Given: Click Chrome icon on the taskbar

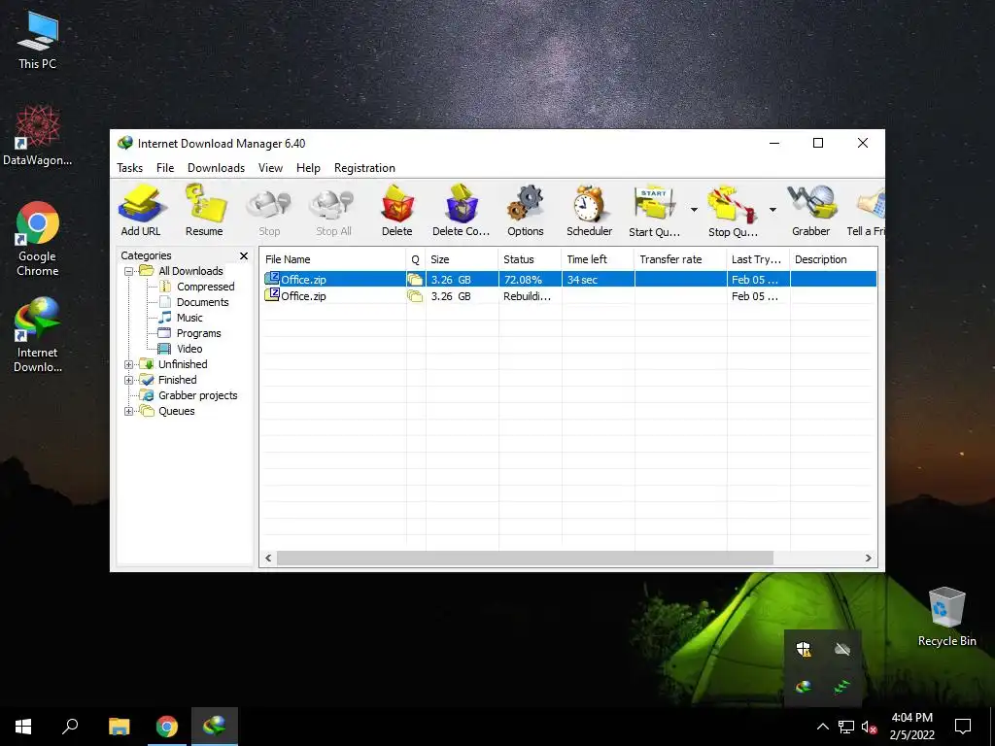Looking at the screenshot, I should (x=167, y=727).
